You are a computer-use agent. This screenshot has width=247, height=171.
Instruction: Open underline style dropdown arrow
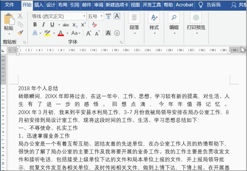coord(59,25)
